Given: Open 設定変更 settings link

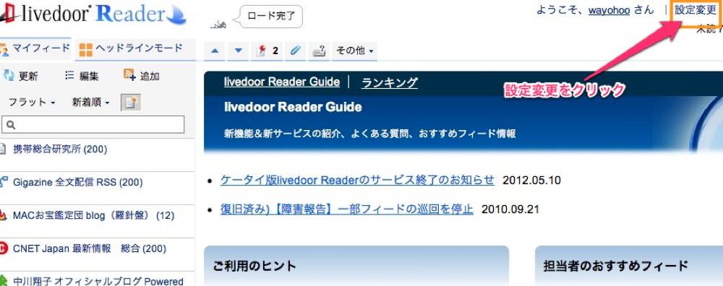Looking at the screenshot, I should pyautogui.click(x=696, y=11).
